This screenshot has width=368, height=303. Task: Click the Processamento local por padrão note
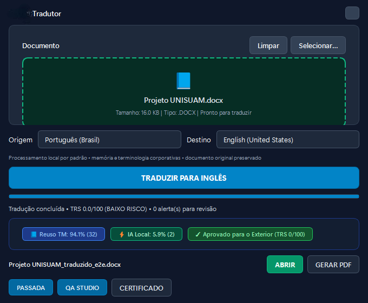pyautogui.click(x=135, y=157)
